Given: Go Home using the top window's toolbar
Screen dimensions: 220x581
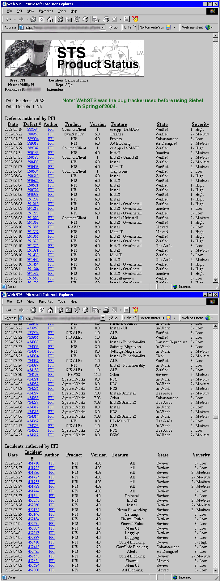Looking at the screenshot, I should tap(50, 19).
